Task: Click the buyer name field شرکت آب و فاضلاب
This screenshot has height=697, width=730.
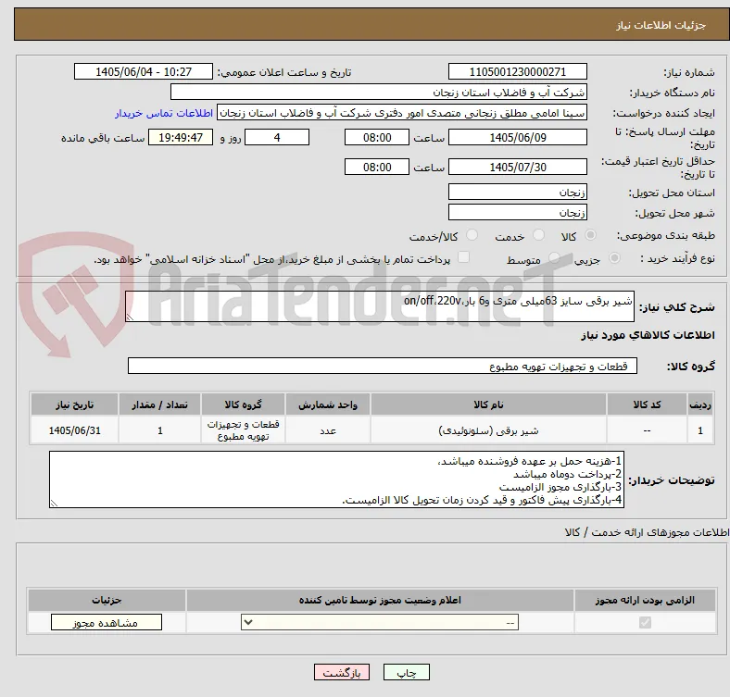Action: 379,93
